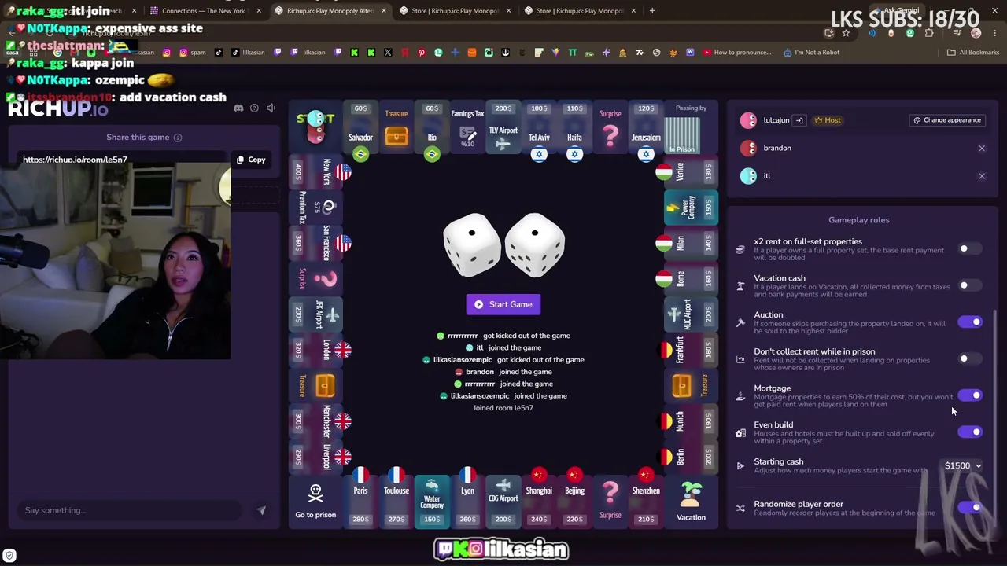Click the Surprise tile below San Francisco
Screen dimensions: 1007x566
pyautogui.click(x=315, y=279)
